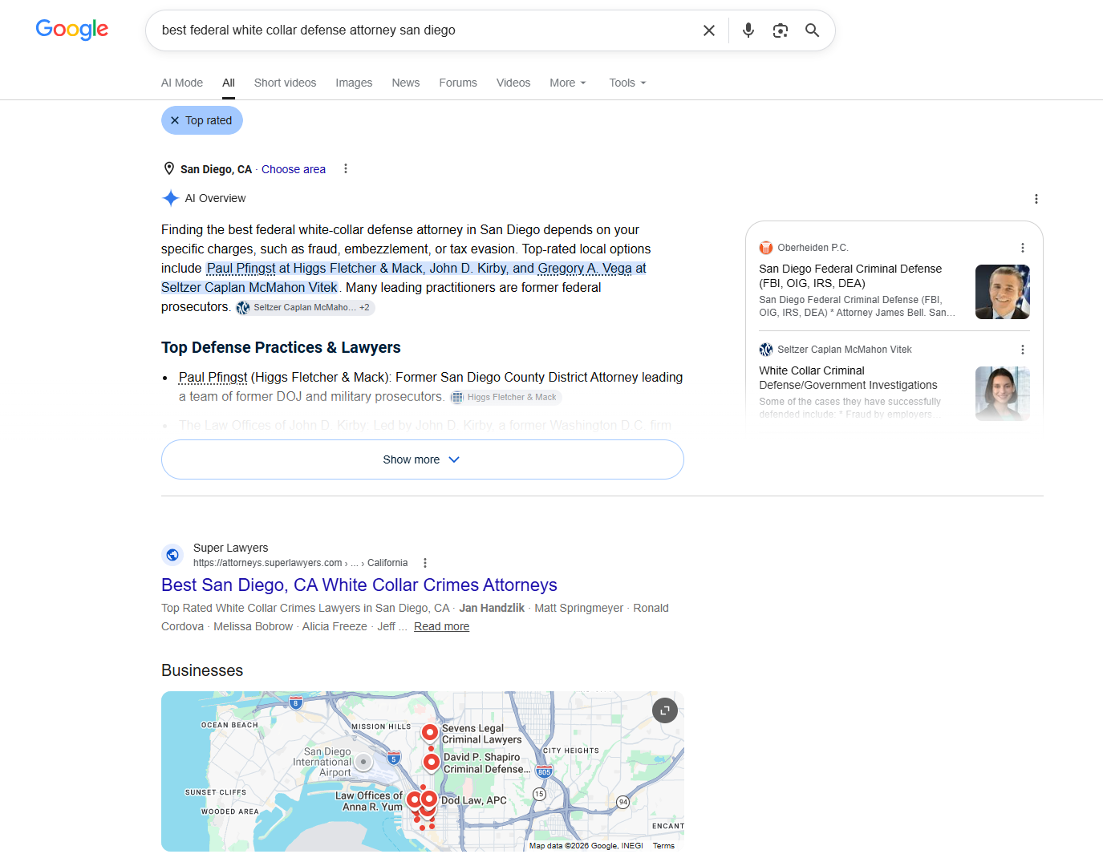
Task: Open AI Overview three-dot options menu
Action: click(1036, 199)
